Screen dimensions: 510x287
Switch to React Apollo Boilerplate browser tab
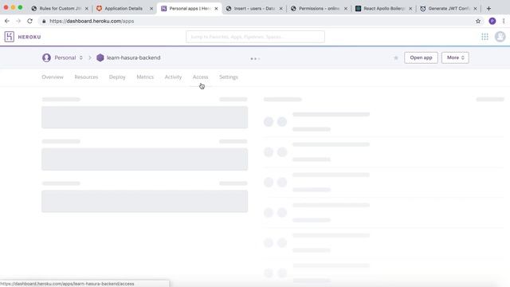[x=384, y=9]
